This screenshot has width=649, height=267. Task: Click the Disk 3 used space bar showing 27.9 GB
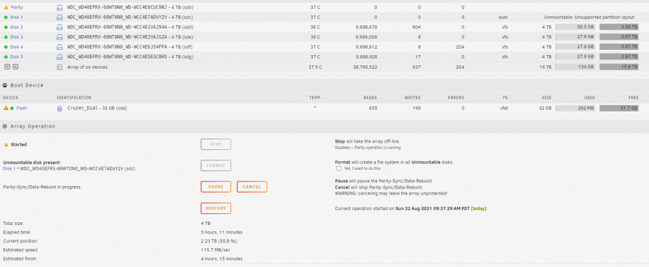(x=575, y=37)
